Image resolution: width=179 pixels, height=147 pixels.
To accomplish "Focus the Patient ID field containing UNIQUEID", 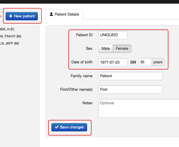I will 113,35.
